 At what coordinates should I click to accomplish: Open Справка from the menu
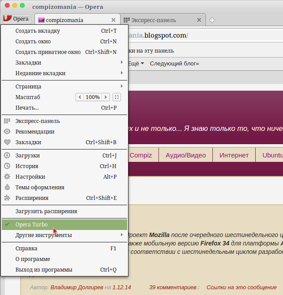coord(64,249)
